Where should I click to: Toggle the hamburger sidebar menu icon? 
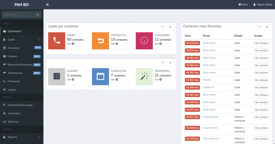point(47,5)
